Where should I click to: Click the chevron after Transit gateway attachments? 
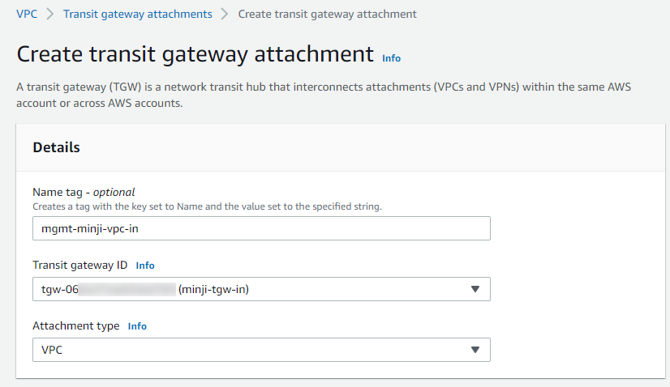tap(225, 14)
